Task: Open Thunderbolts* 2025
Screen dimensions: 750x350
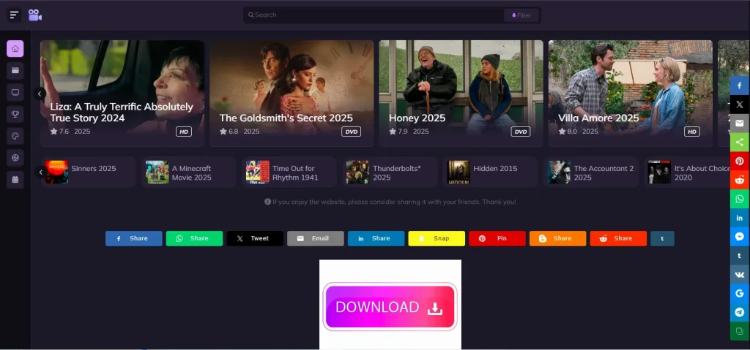Action: 390,172
